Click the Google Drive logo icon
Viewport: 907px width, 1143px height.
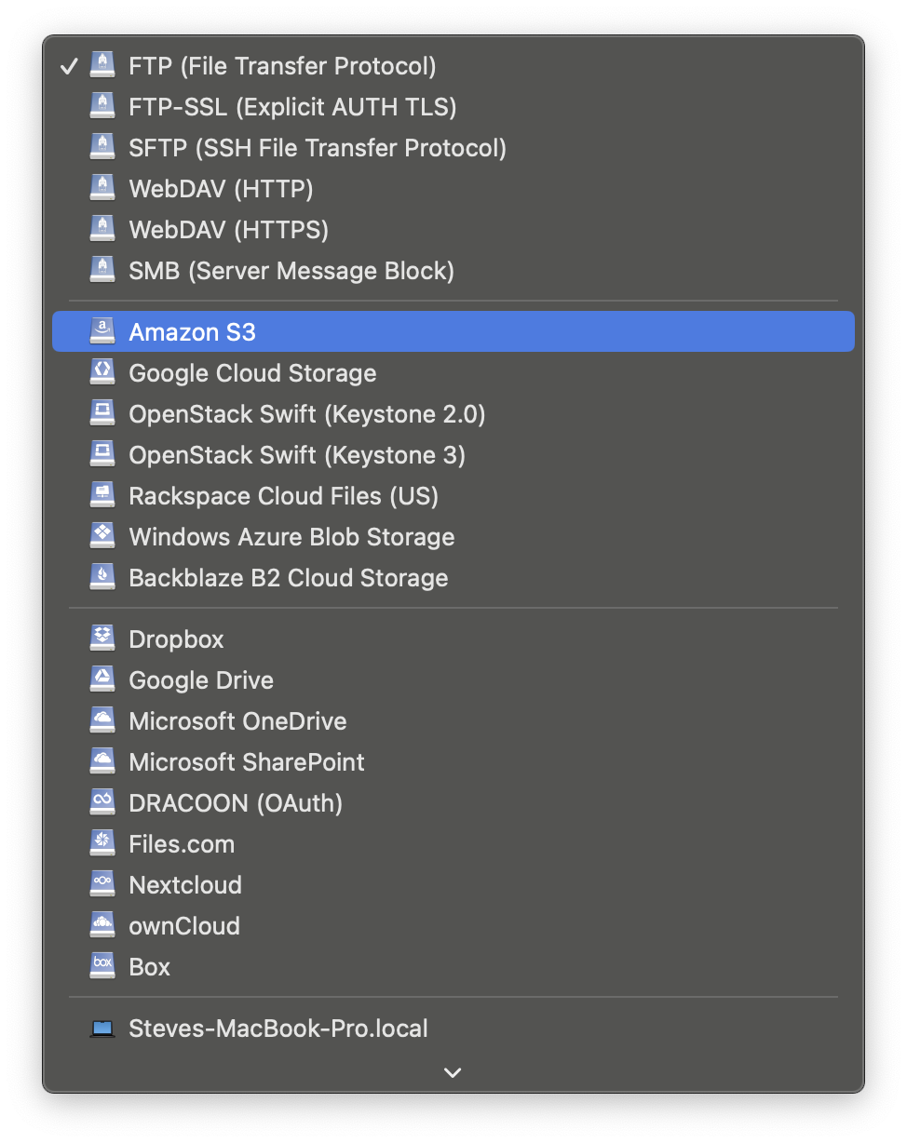(x=102, y=679)
